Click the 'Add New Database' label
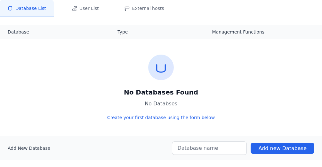 click(x=29, y=148)
